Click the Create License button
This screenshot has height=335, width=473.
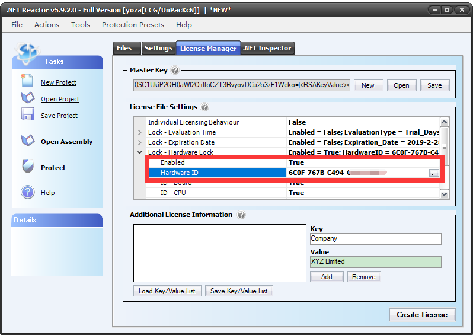tap(422, 315)
